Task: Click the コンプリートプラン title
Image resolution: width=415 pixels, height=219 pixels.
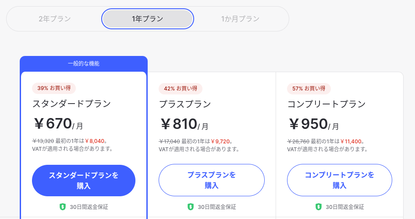Action: (326, 104)
